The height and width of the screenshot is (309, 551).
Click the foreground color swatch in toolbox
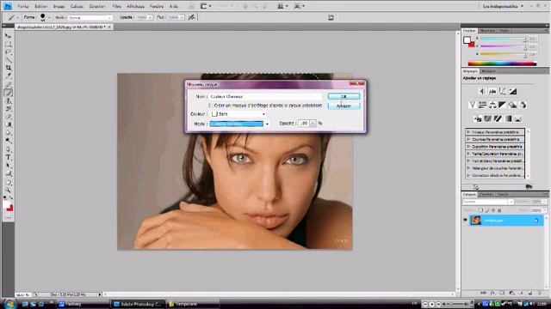(x=6, y=204)
